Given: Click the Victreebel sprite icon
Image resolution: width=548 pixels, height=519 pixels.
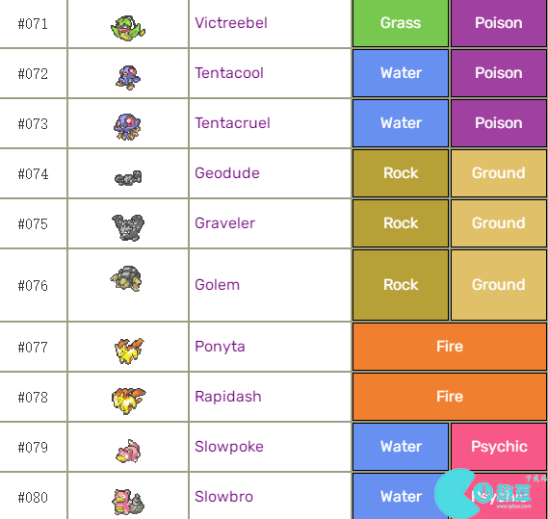Looking at the screenshot, I should click(128, 28).
